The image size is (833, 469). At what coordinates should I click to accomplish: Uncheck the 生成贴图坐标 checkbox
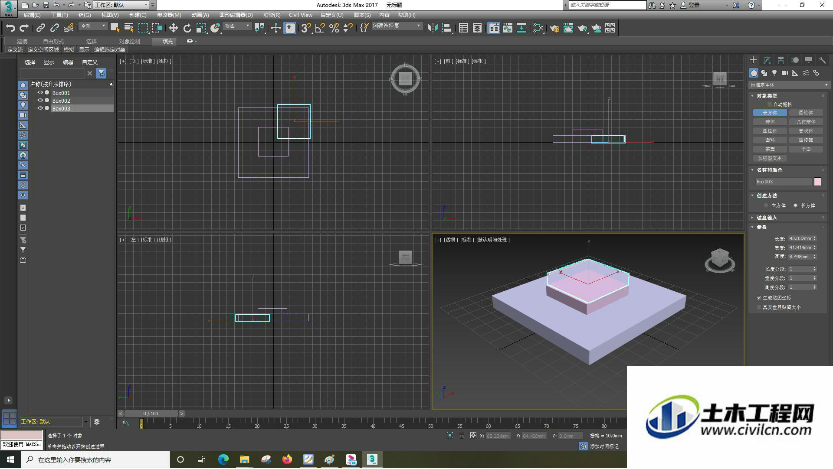point(759,298)
